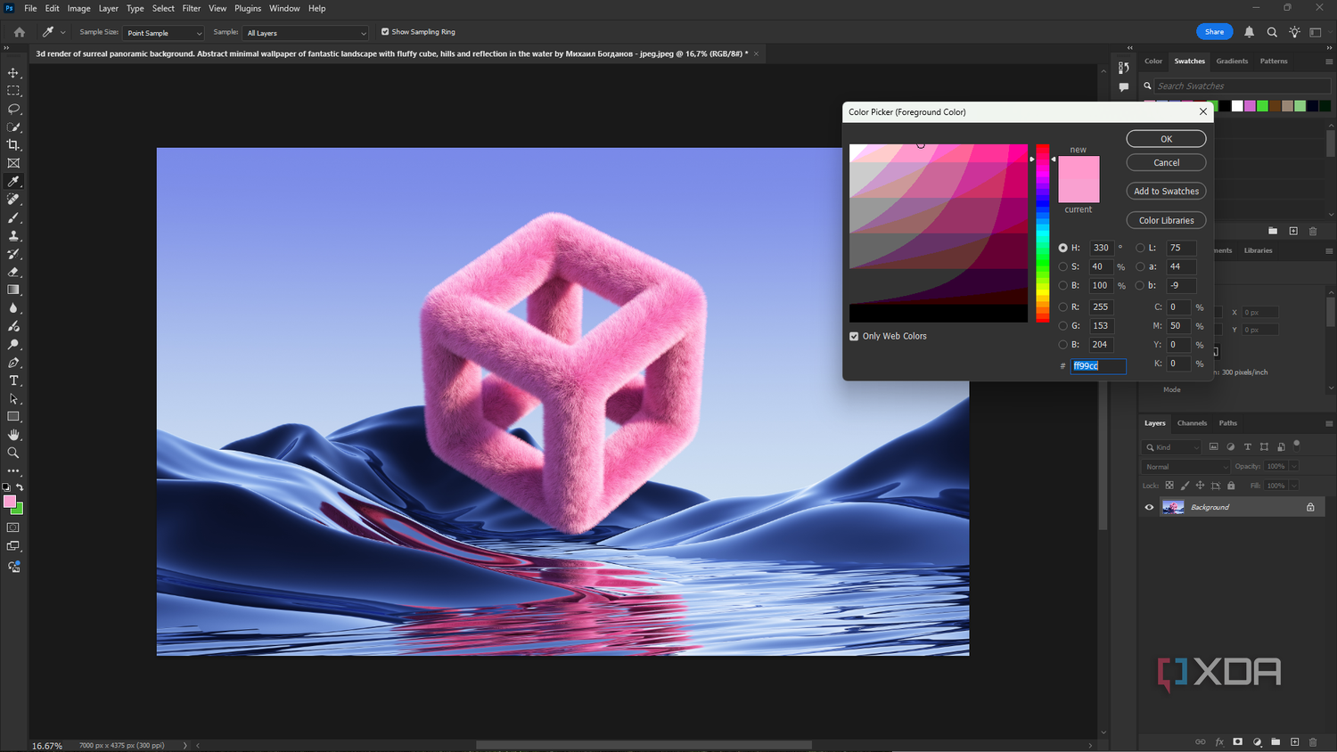Click OK in the Color Picker

point(1166,139)
